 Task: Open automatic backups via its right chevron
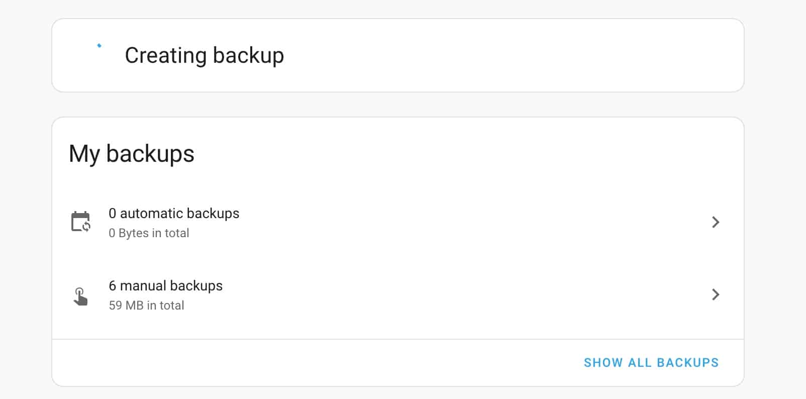(x=716, y=222)
